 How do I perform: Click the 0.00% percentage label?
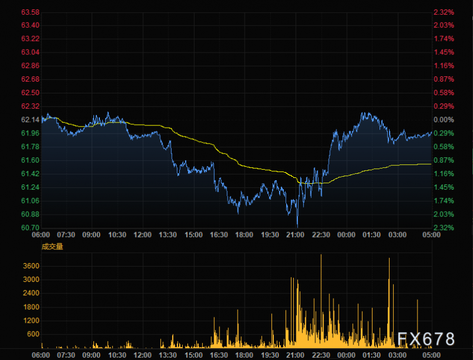[443, 119]
